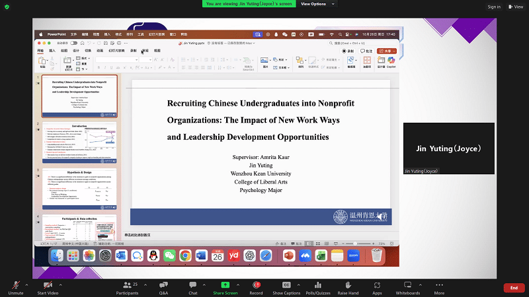This screenshot has height=297, width=529.
Task: Unmute the microphone in Zoom
Action: [x=15, y=284]
